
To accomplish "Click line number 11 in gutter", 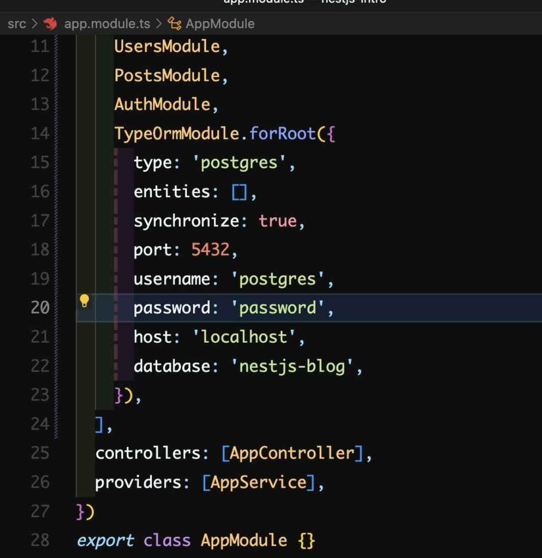I will coord(40,46).
